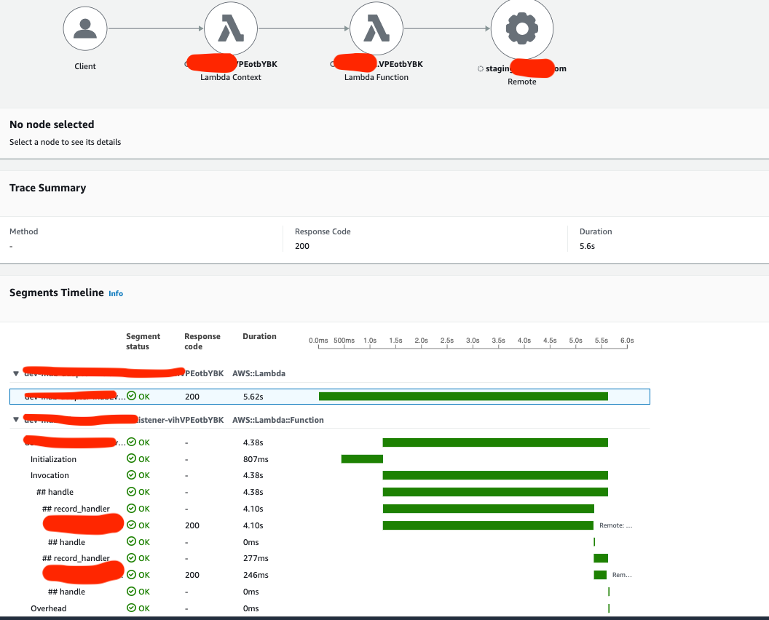The image size is (769, 620).
Task: Click the 4.10s record_handler timeline bar
Action: tap(489, 509)
